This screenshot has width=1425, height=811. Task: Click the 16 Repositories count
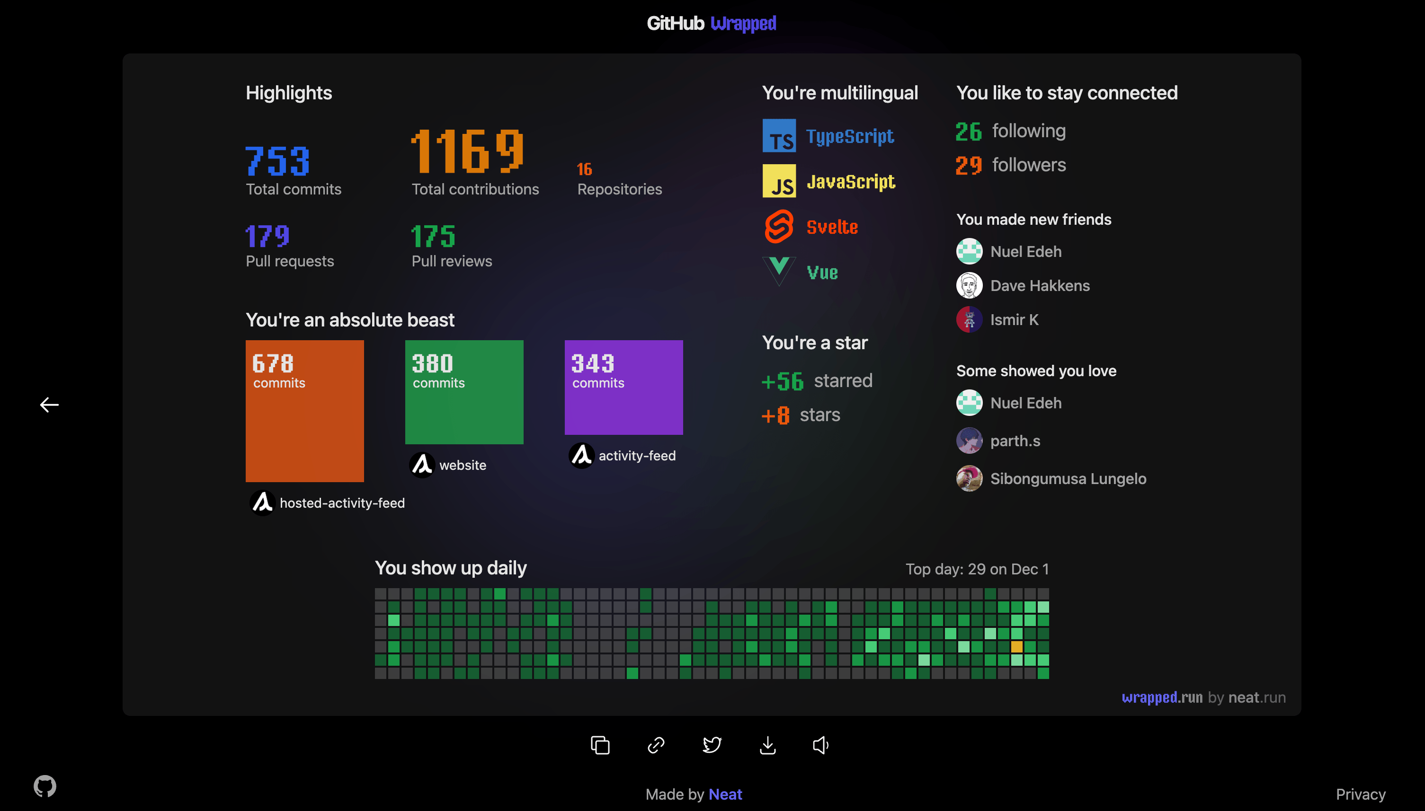click(584, 169)
